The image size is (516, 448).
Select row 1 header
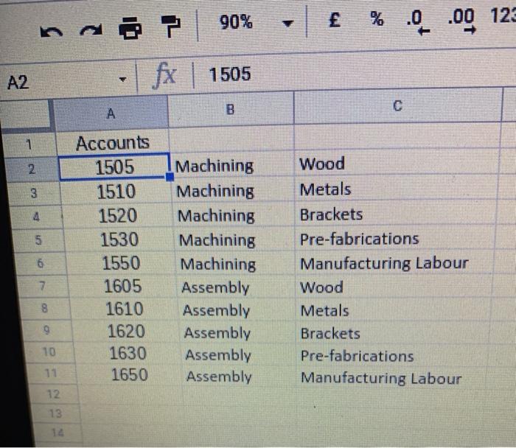click(x=29, y=144)
